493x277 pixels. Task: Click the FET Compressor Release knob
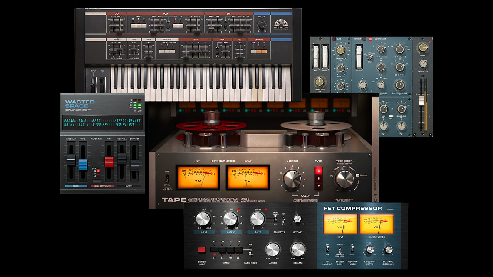click(297, 250)
